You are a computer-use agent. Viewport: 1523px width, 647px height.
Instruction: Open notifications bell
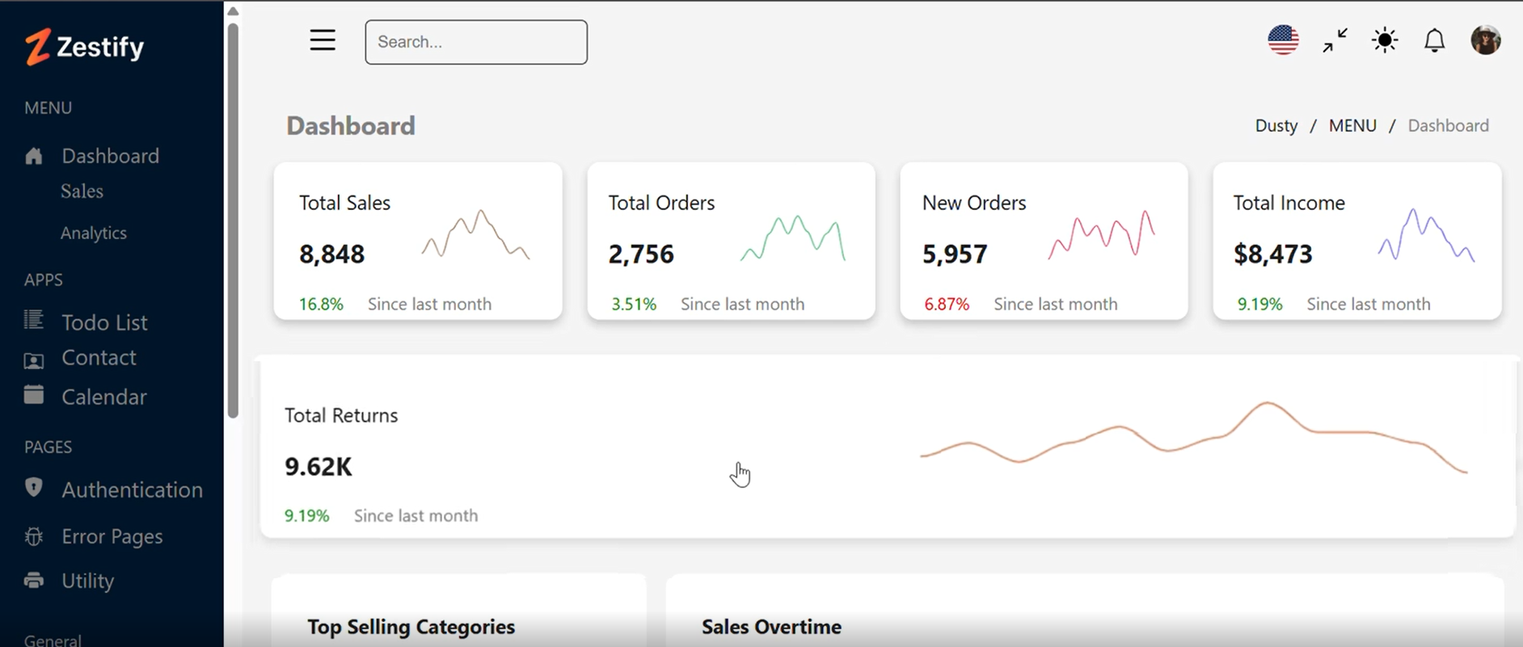pyautogui.click(x=1434, y=40)
